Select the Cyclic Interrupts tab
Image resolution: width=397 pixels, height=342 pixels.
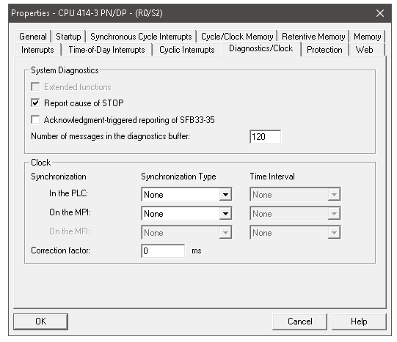pyautogui.click(x=187, y=50)
